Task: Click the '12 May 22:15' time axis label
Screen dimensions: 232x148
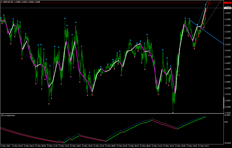Action: click(x=99, y=146)
